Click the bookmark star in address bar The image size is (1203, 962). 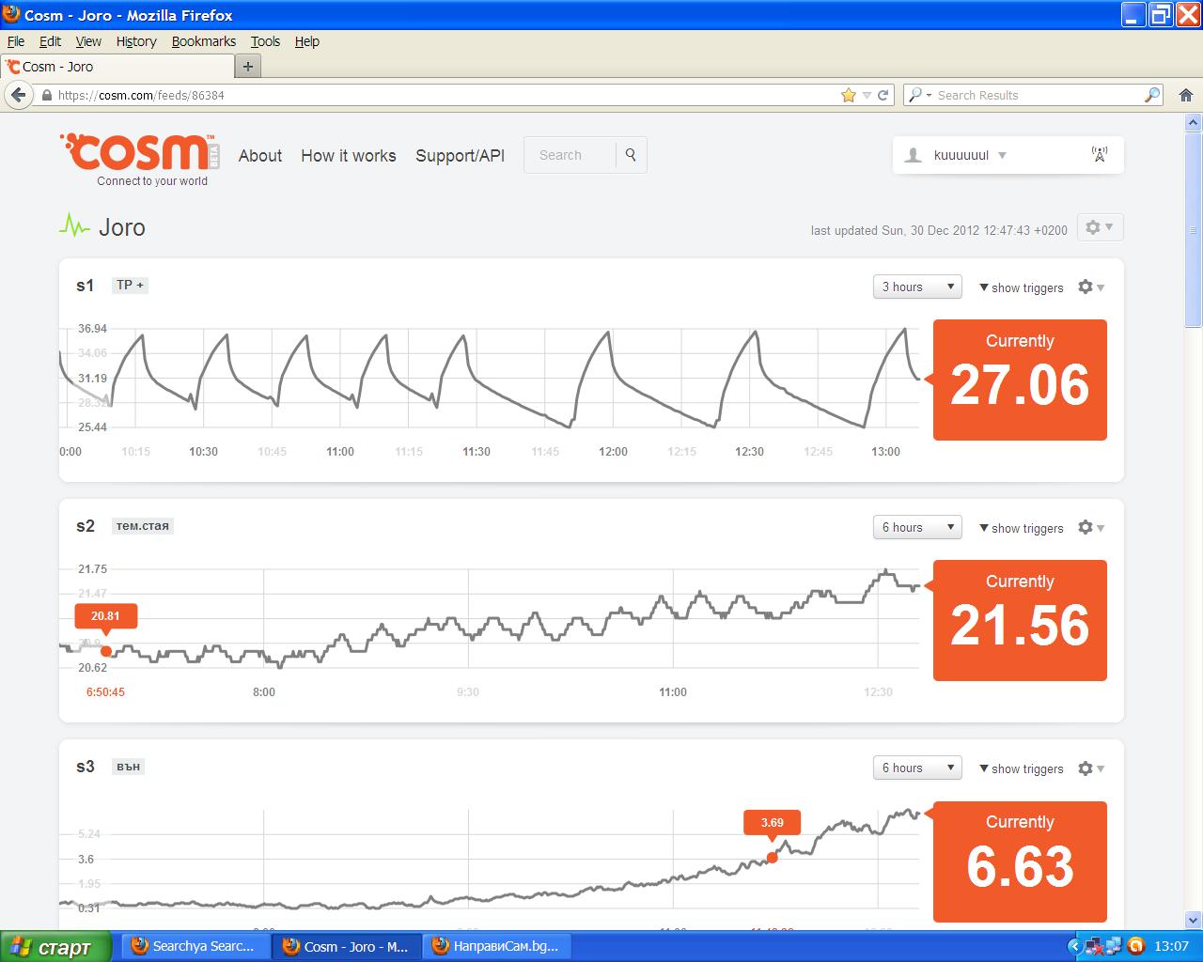849,95
